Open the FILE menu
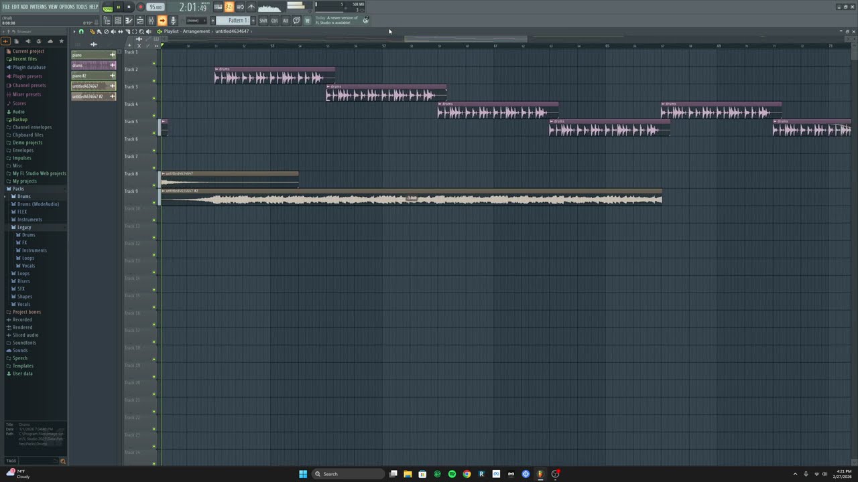The width and height of the screenshot is (858, 482). click(6, 7)
